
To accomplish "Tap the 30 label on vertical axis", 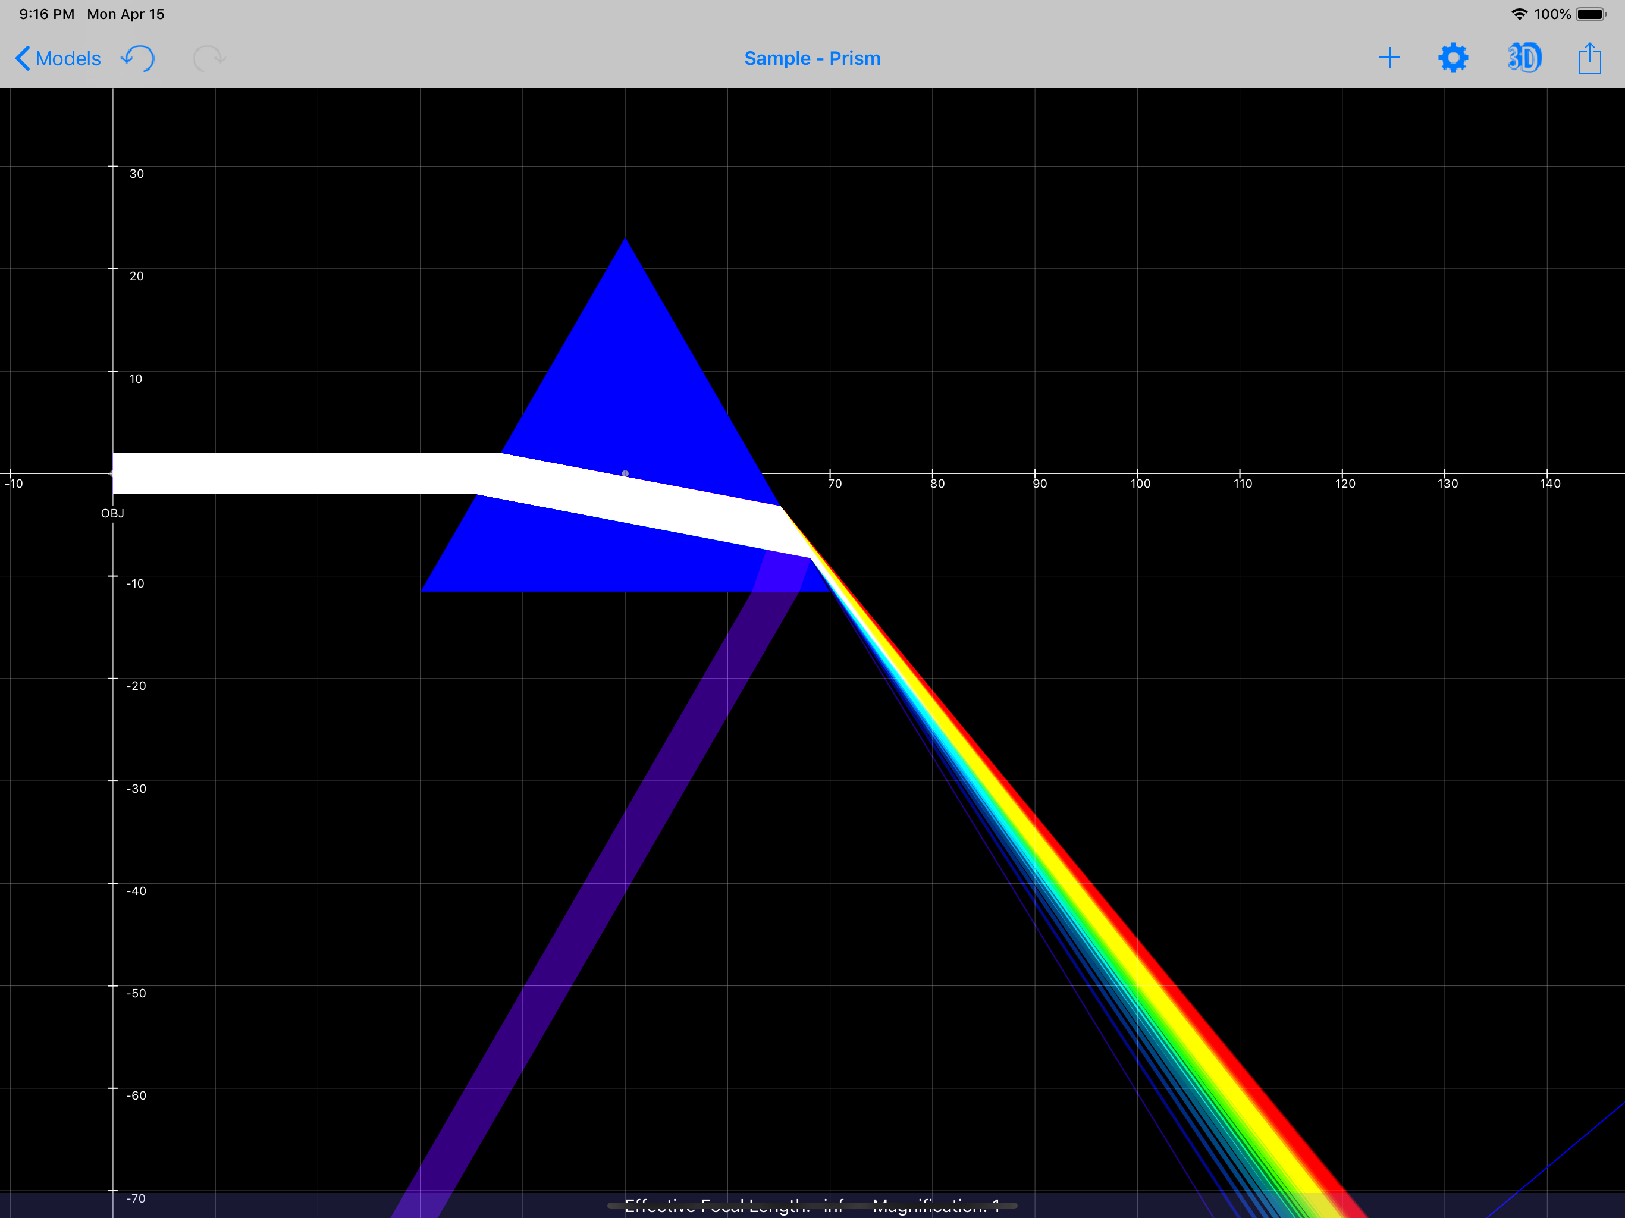I will click(x=137, y=174).
